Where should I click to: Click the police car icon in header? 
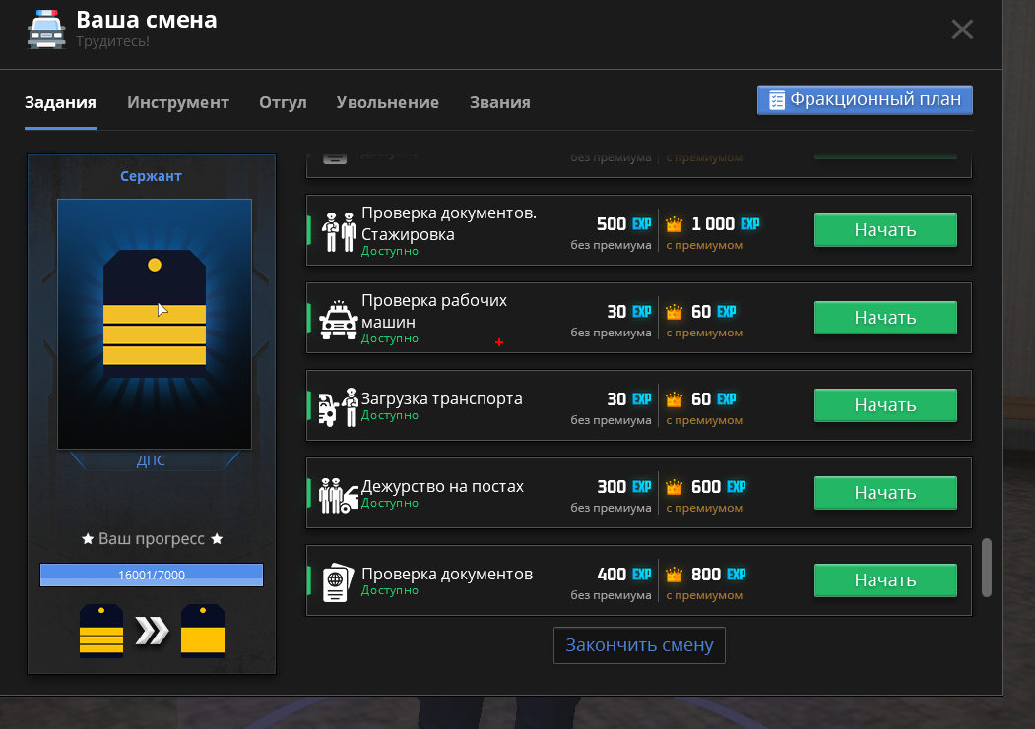coord(45,29)
